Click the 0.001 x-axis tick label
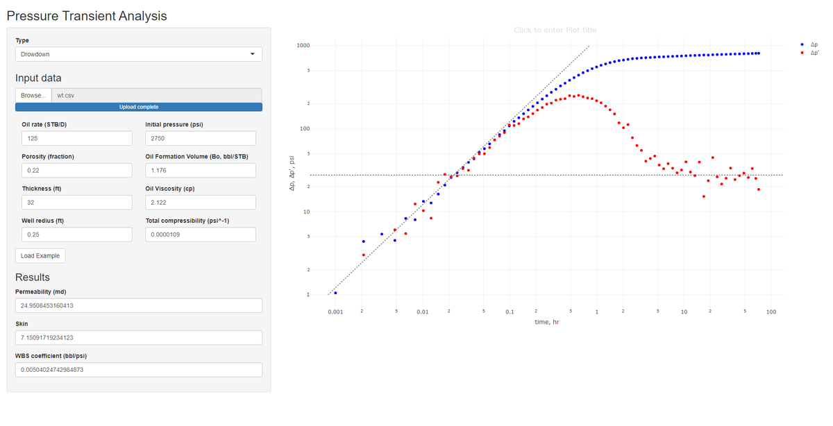 pos(336,312)
